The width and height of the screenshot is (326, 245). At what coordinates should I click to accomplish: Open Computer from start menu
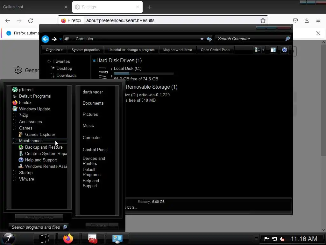pos(91,138)
